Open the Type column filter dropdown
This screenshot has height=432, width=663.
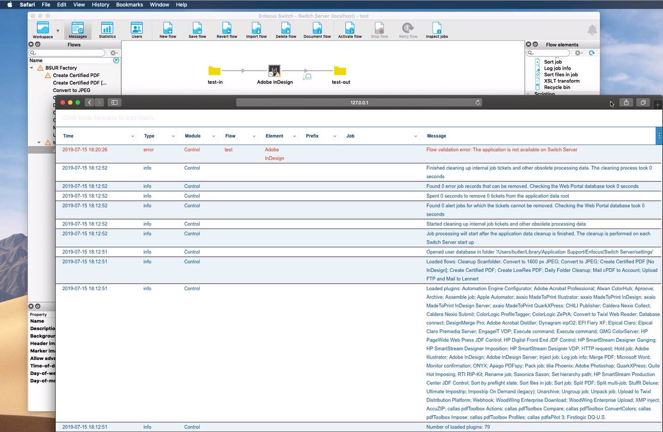[173, 136]
